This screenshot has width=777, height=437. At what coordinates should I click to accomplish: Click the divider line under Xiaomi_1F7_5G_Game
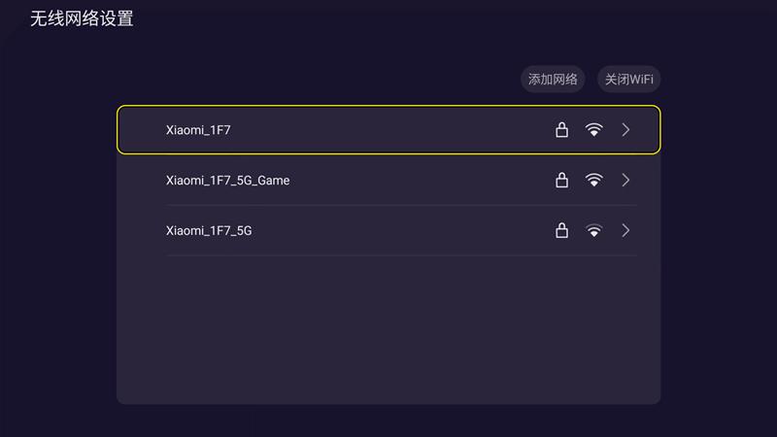[388, 205]
